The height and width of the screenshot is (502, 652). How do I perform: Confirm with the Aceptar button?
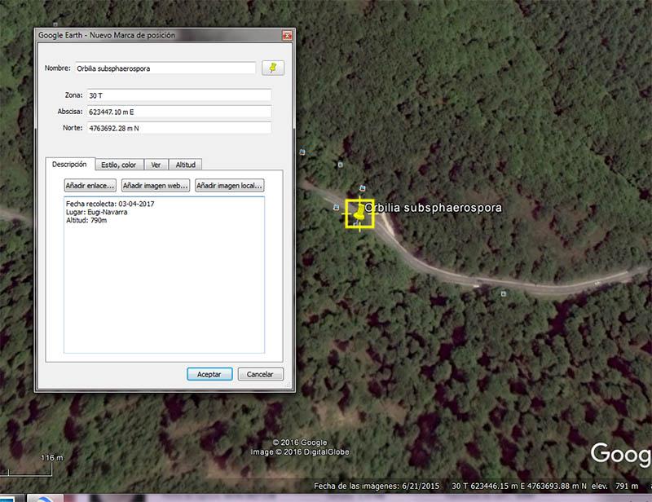(209, 374)
